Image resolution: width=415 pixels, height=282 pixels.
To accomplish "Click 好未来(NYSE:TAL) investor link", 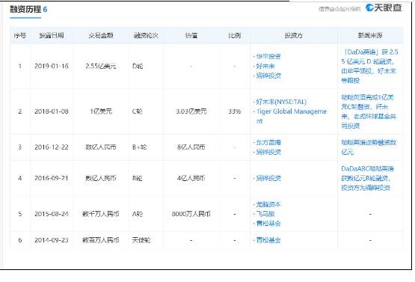I will 281,102.
